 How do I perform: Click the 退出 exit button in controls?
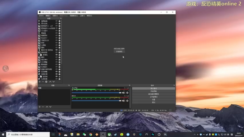(x=154, y=102)
